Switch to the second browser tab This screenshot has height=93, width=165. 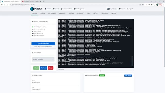pyautogui.click(x=31, y=2)
